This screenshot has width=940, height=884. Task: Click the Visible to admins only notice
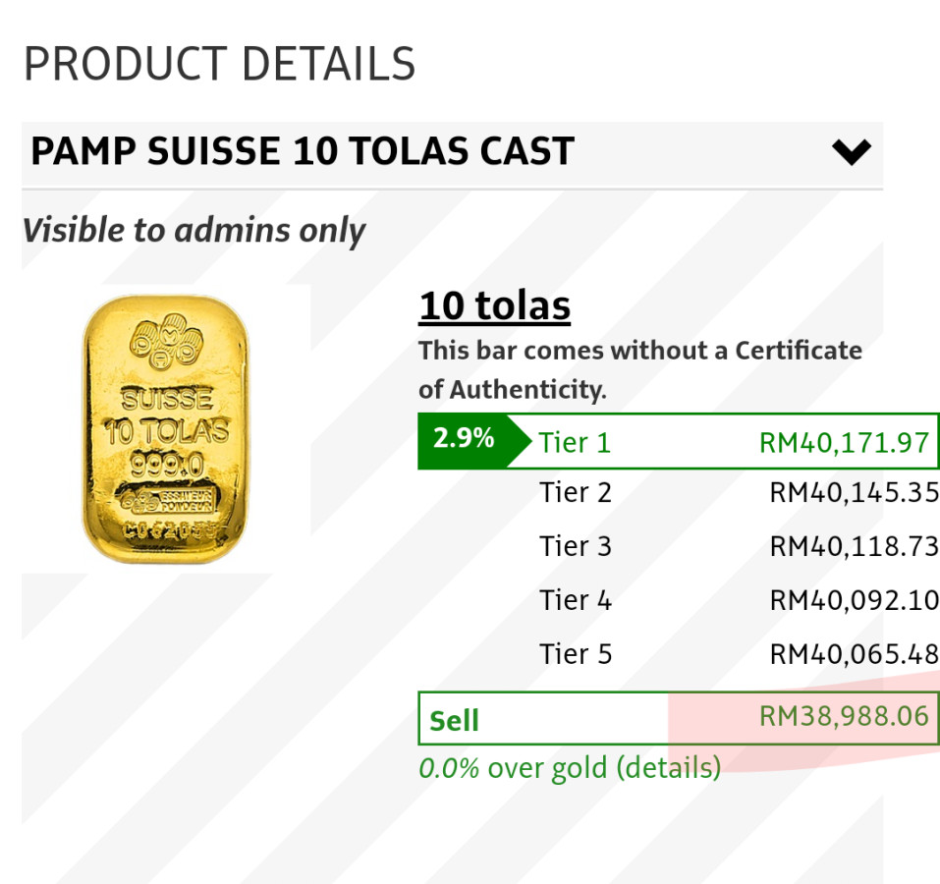194,230
